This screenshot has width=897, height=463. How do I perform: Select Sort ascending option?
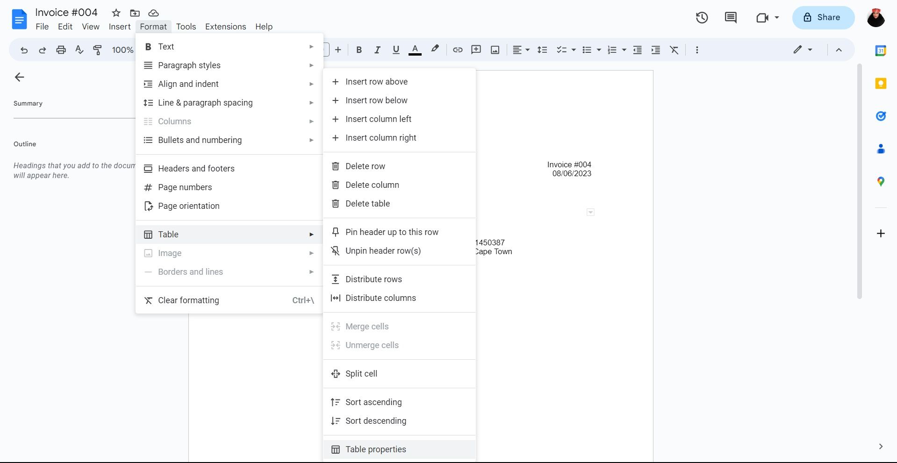click(399, 402)
